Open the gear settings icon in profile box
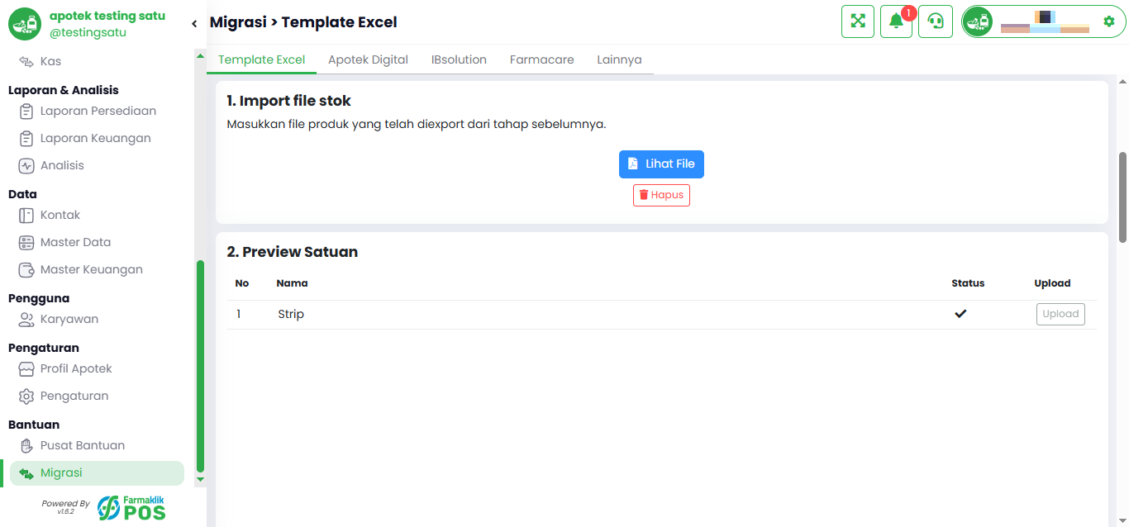The image size is (1129, 527). pyautogui.click(x=1109, y=21)
